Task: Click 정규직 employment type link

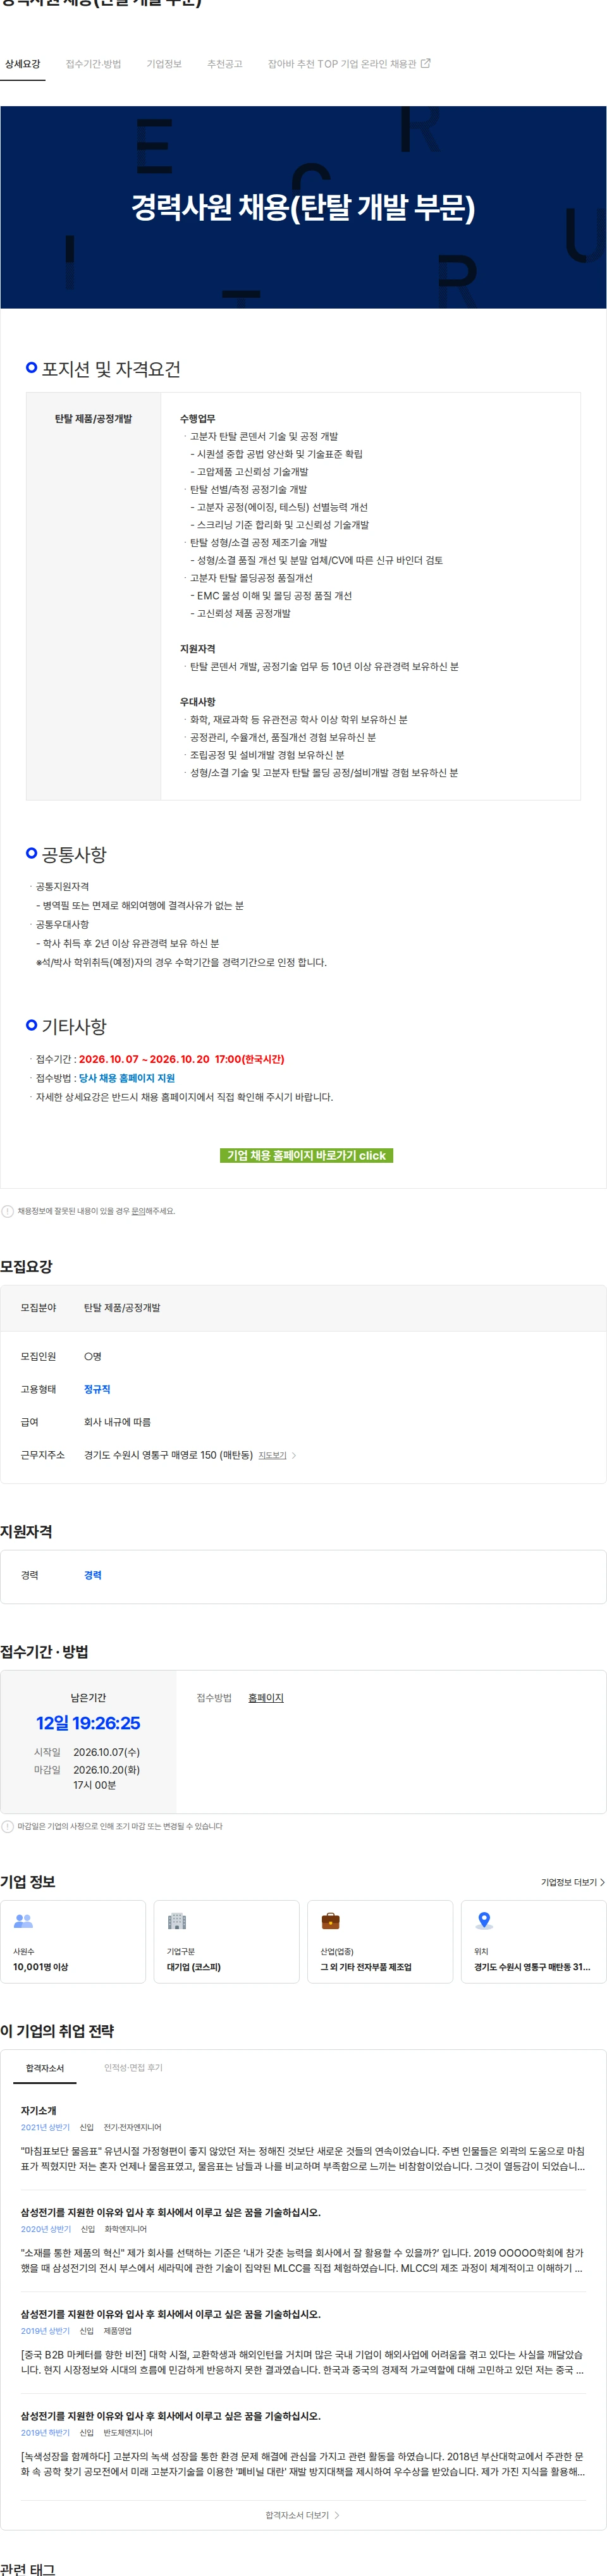Action: coord(97,1389)
